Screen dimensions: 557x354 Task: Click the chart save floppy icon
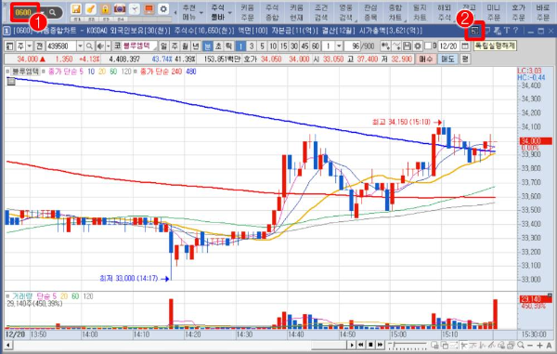[408, 46]
